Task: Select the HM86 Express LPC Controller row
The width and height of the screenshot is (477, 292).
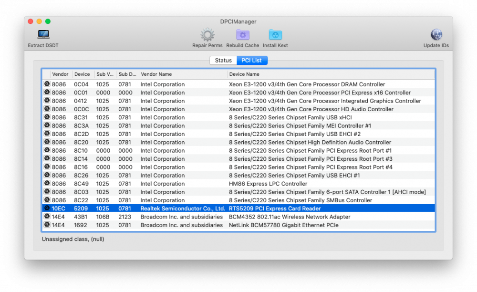Action: pyautogui.click(x=238, y=184)
